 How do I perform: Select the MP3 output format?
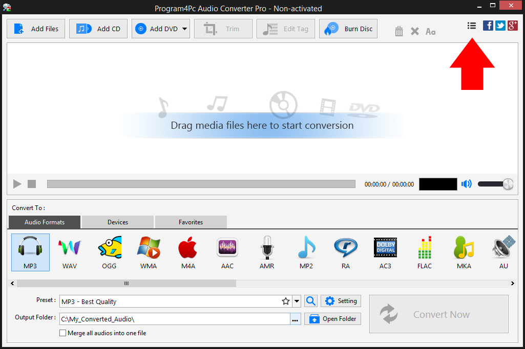pyautogui.click(x=30, y=252)
